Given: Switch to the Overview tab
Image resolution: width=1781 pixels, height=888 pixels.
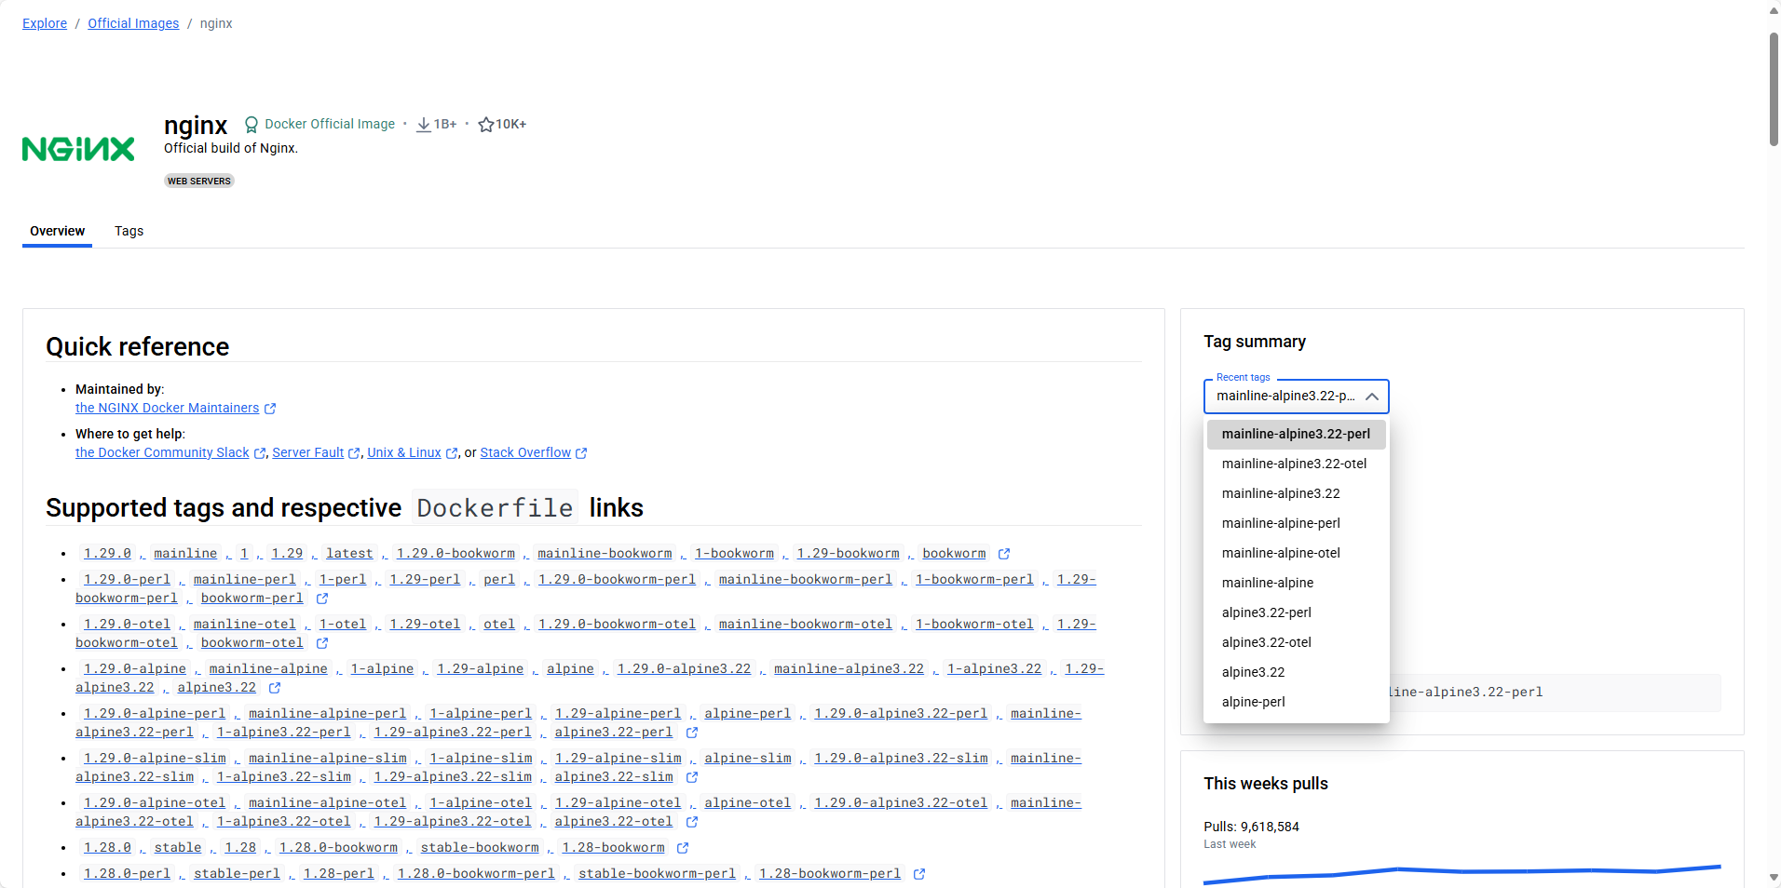Looking at the screenshot, I should (57, 231).
